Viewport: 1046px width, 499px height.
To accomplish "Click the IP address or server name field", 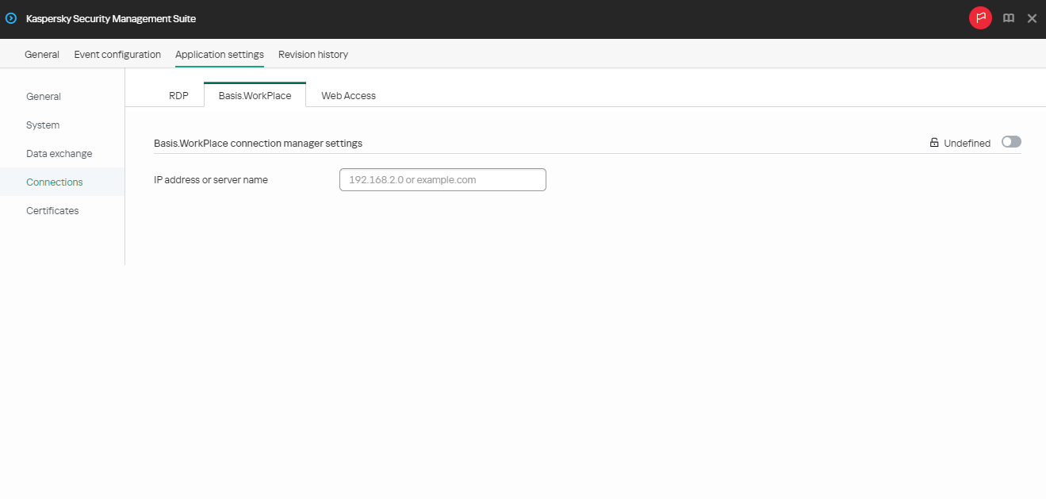I will click(x=442, y=179).
